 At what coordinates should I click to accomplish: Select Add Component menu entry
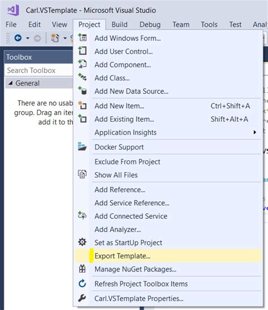coord(168,65)
